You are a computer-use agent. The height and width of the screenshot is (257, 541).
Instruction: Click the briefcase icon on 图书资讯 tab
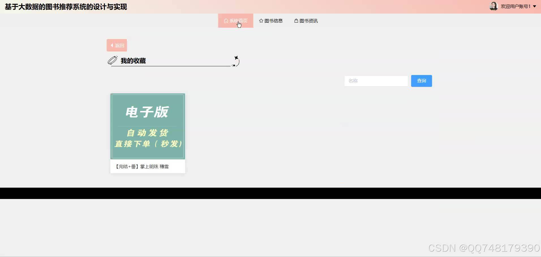click(296, 20)
